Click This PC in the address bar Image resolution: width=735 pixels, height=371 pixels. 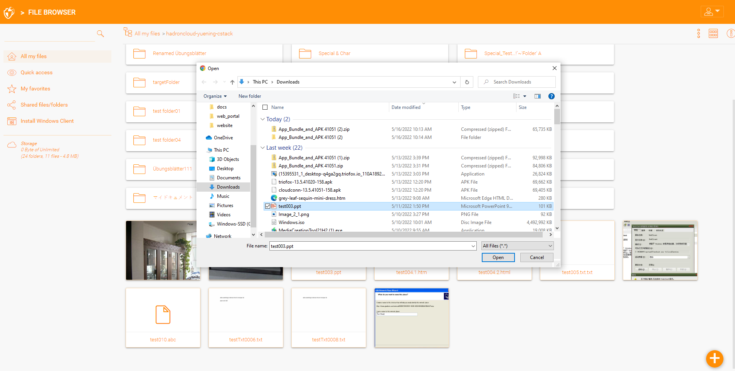tap(260, 82)
